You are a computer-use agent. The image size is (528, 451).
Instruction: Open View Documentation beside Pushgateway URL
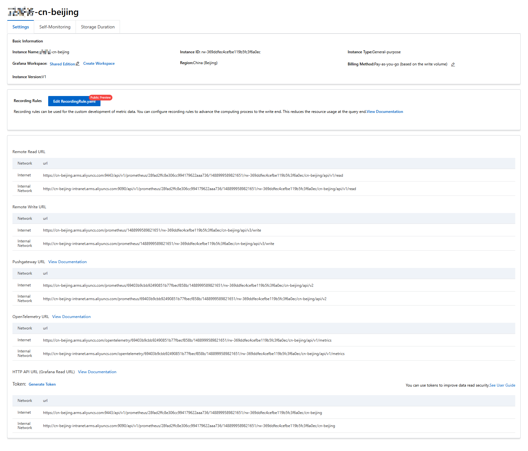(x=68, y=262)
